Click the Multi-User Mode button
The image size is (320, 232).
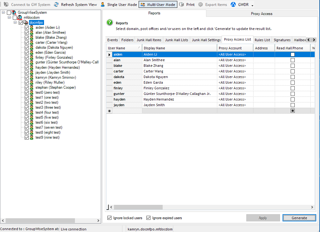158,4
